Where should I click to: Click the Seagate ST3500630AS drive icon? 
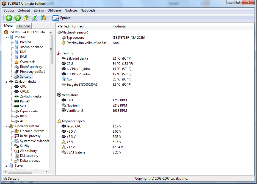pyautogui.click(x=63, y=85)
